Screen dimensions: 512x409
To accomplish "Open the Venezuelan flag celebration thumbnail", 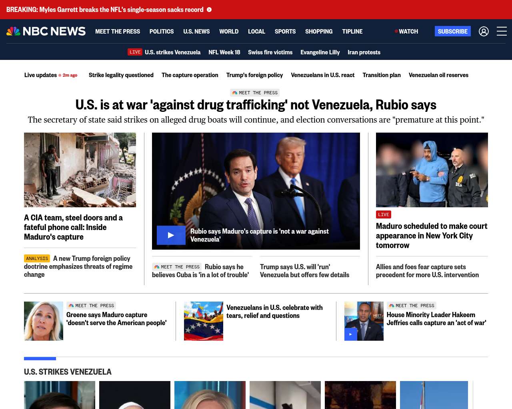I will pyautogui.click(x=204, y=321).
